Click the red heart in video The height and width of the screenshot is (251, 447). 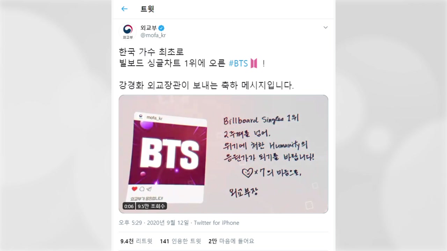pos(134,189)
